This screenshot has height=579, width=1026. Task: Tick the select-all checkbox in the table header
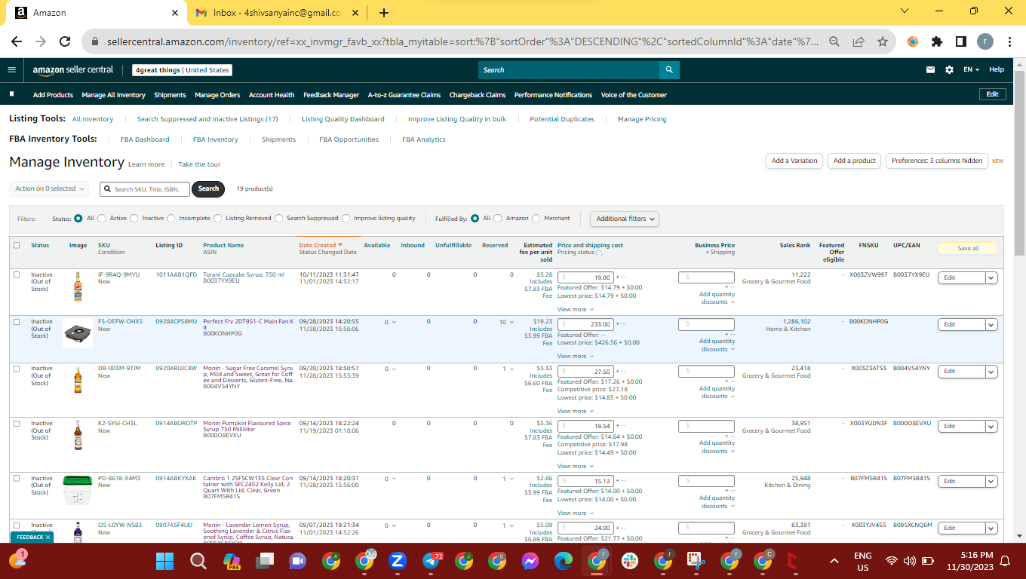(x=17, y=245)
